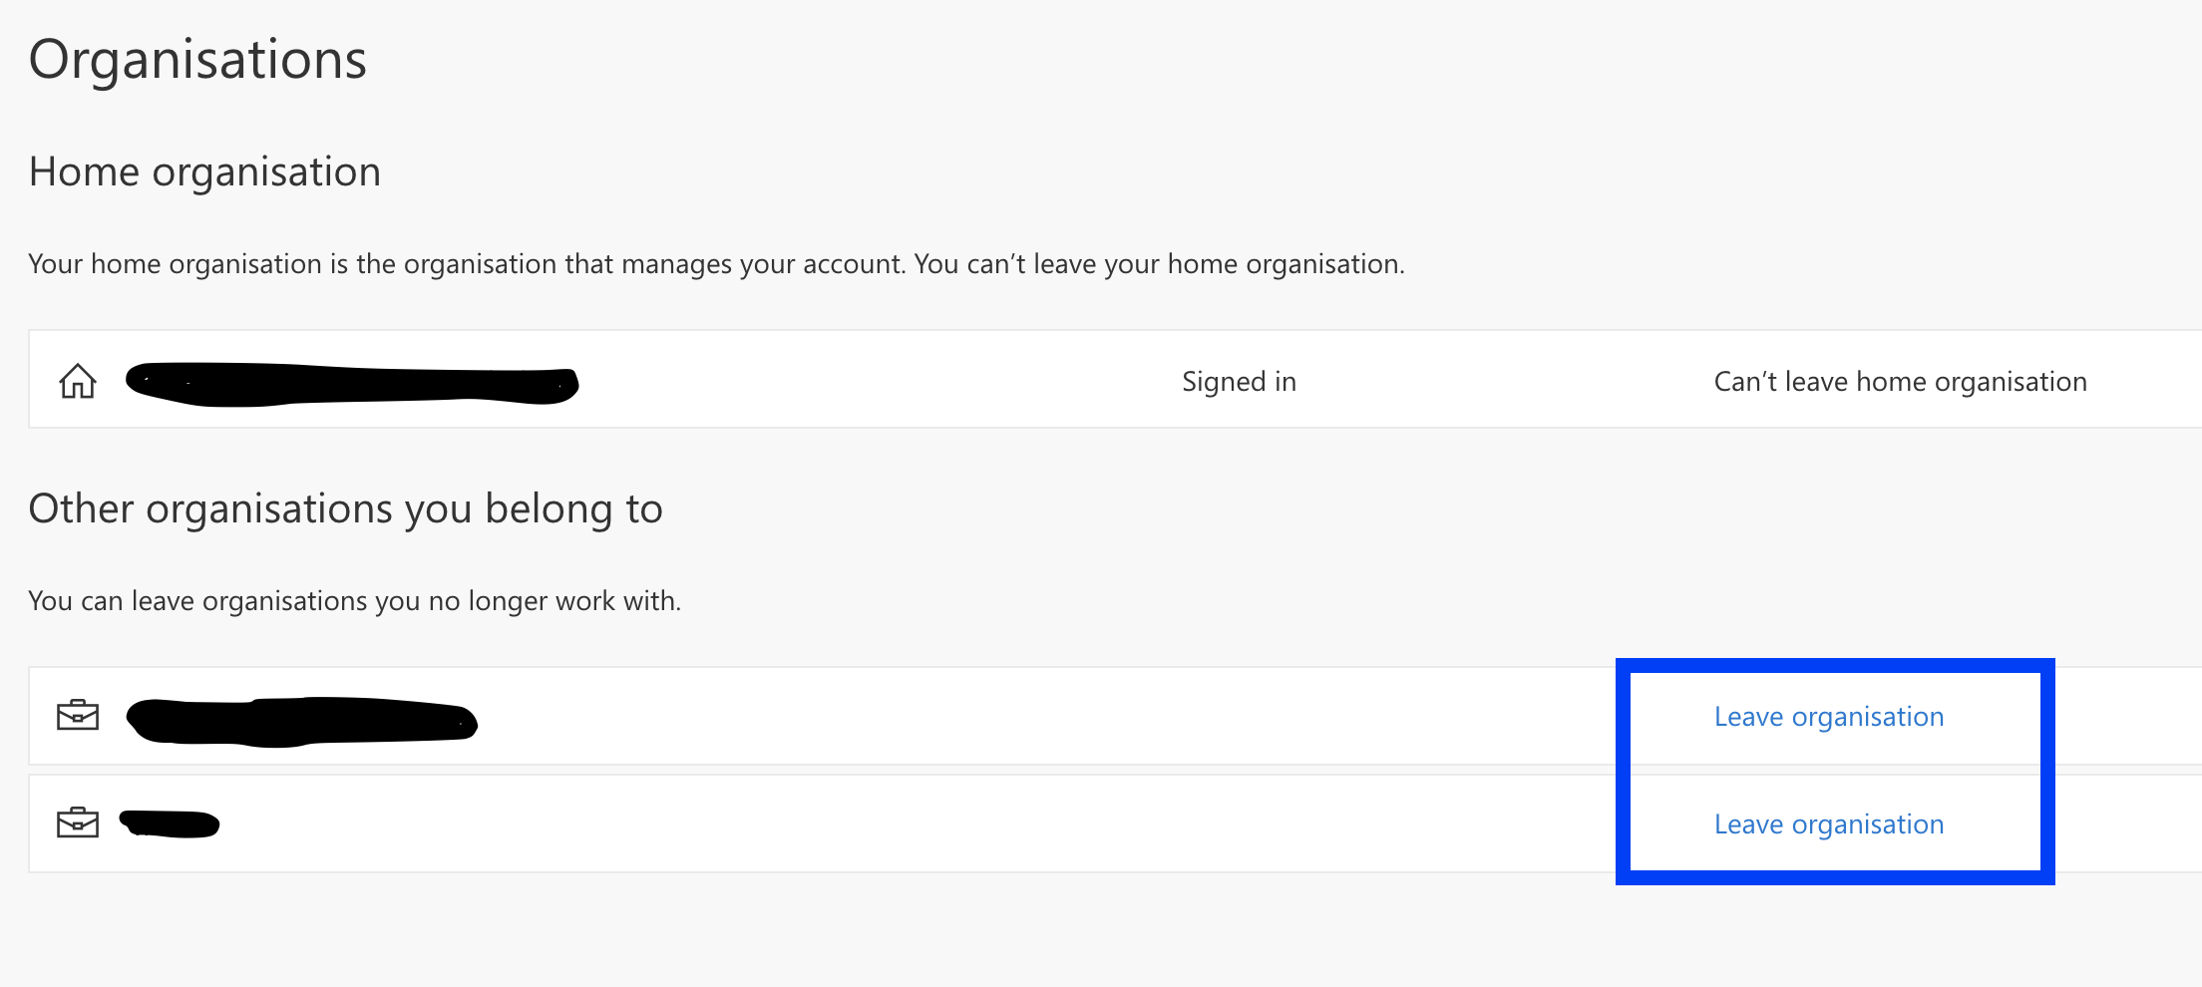Click the first briefcase icon under other organisations
The width and height of the screenshot is (2202, 987).
pyautogui.click(x=78, y=716)
